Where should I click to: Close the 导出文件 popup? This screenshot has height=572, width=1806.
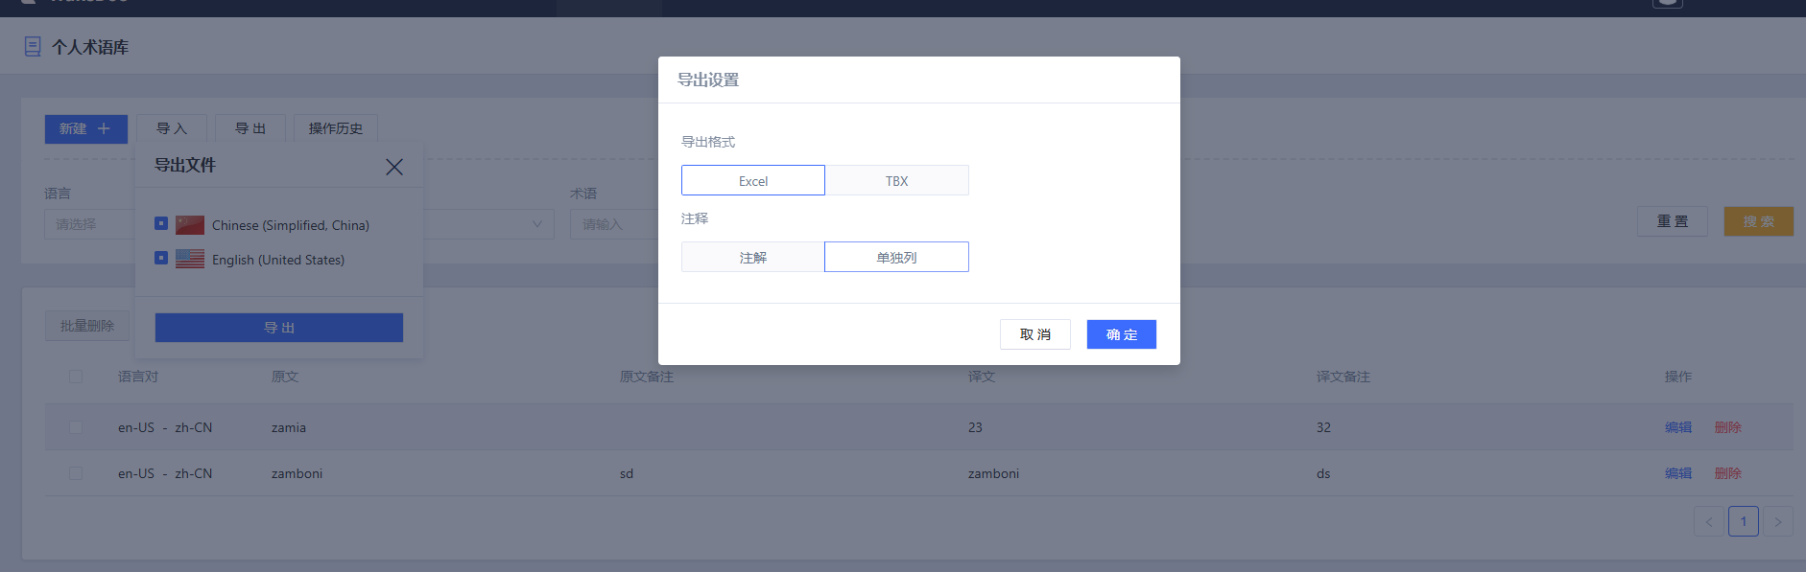(x=394, y=167)
